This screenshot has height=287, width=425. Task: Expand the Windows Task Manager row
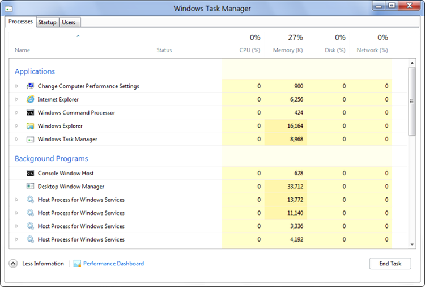tap(17, 139)
